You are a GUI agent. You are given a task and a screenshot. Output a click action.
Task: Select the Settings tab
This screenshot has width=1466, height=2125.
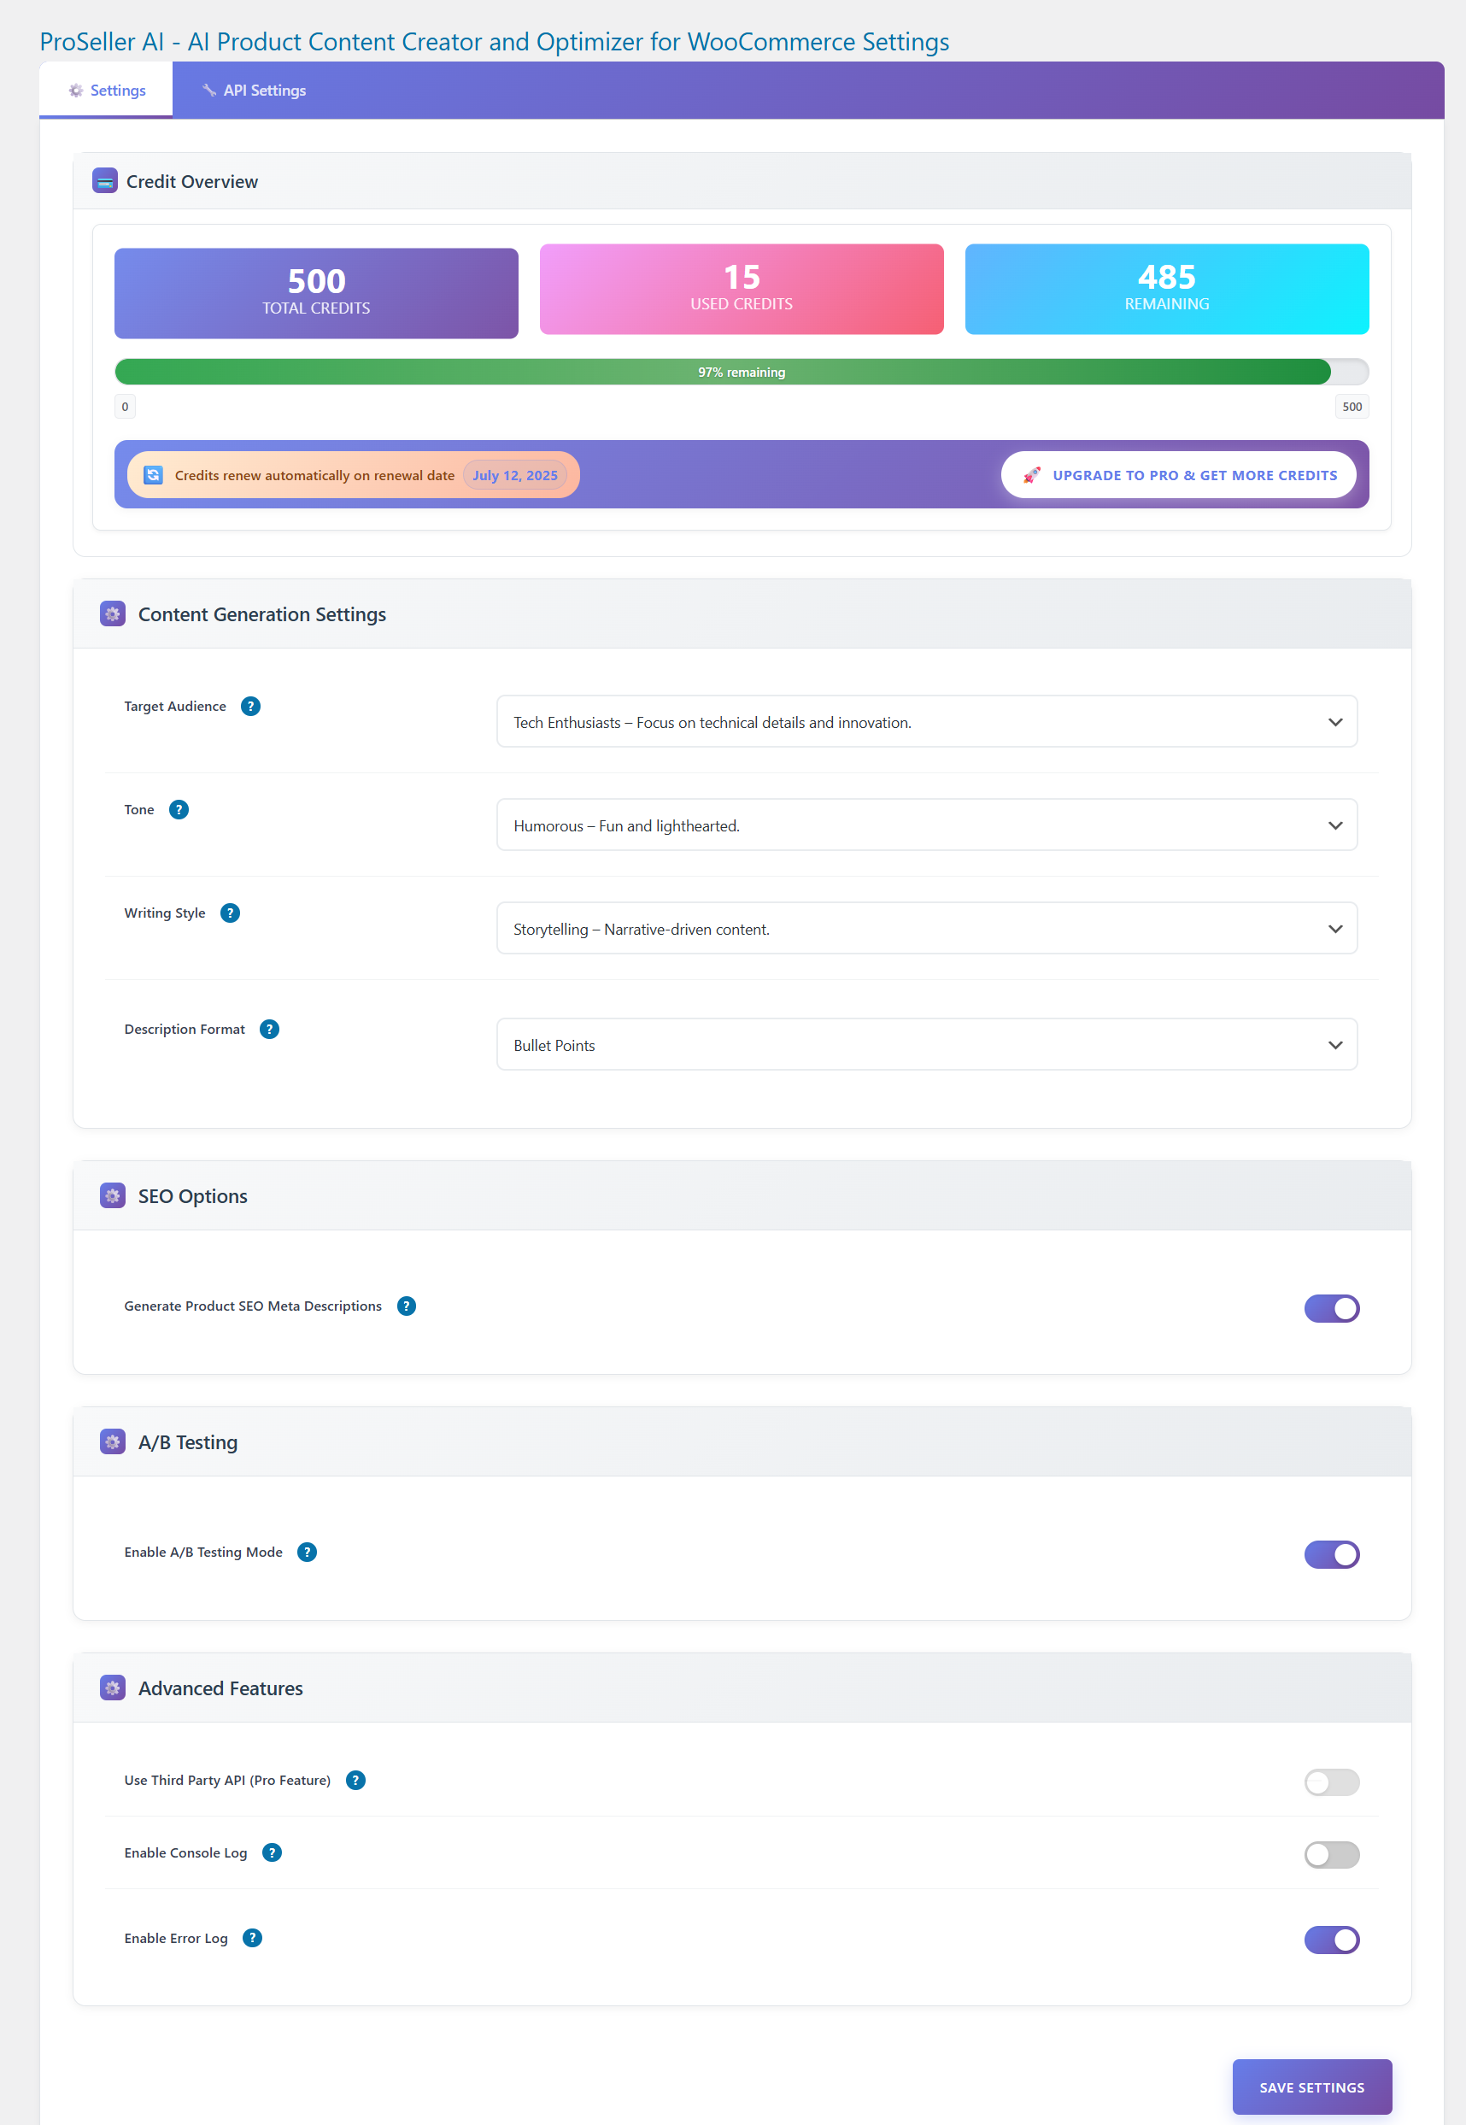coord(107,90)
